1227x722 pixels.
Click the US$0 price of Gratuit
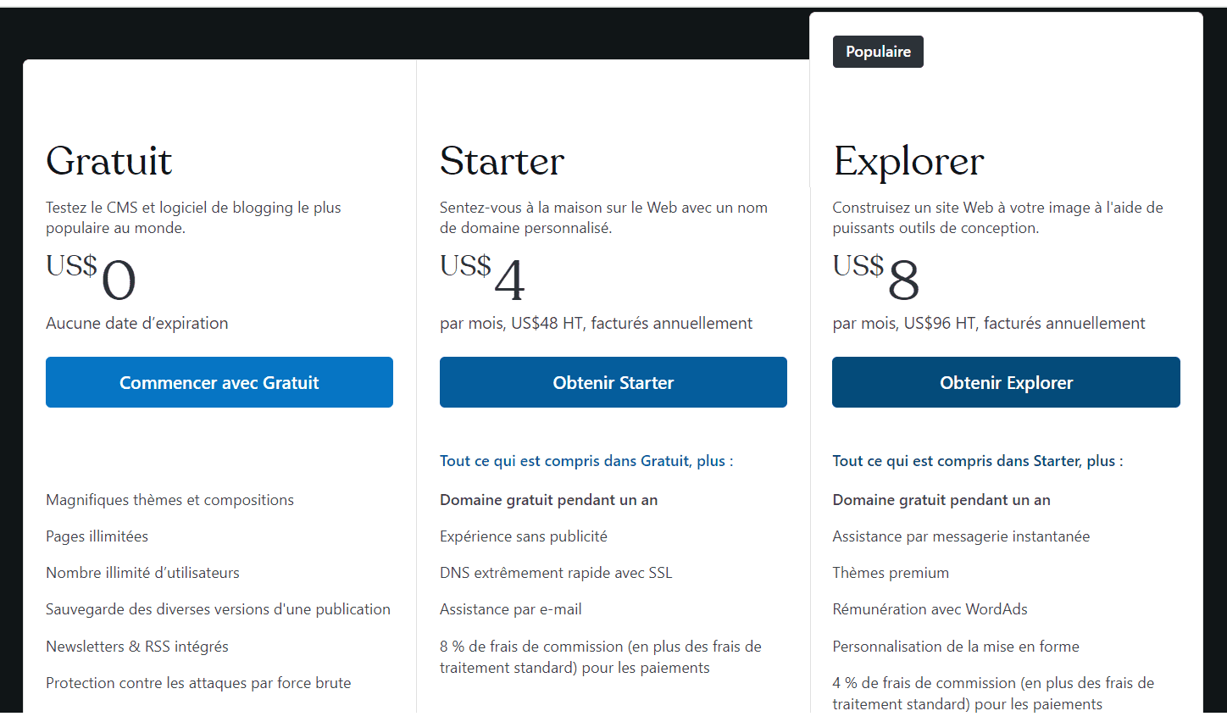pyautogui.click(x=91, y=278)
